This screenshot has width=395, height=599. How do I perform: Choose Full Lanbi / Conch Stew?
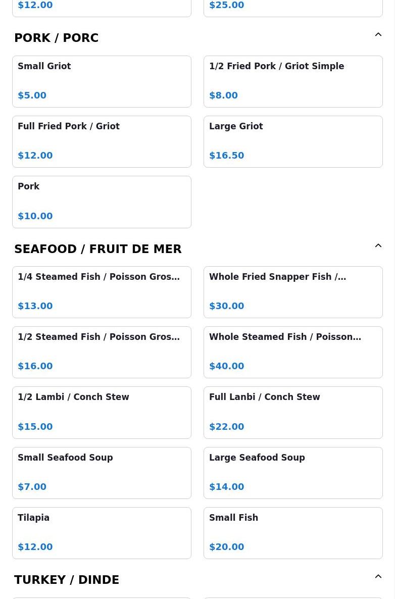click(x=293, y=413)
